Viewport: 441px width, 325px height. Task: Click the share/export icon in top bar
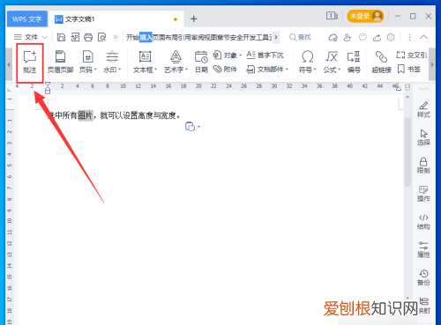click(x=377, y=37)
